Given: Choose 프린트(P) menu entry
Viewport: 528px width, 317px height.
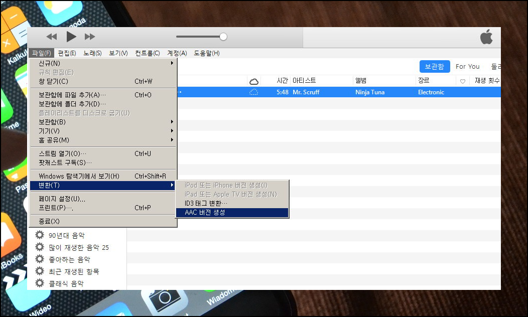Looking at the screenshot, I should 103,208.
